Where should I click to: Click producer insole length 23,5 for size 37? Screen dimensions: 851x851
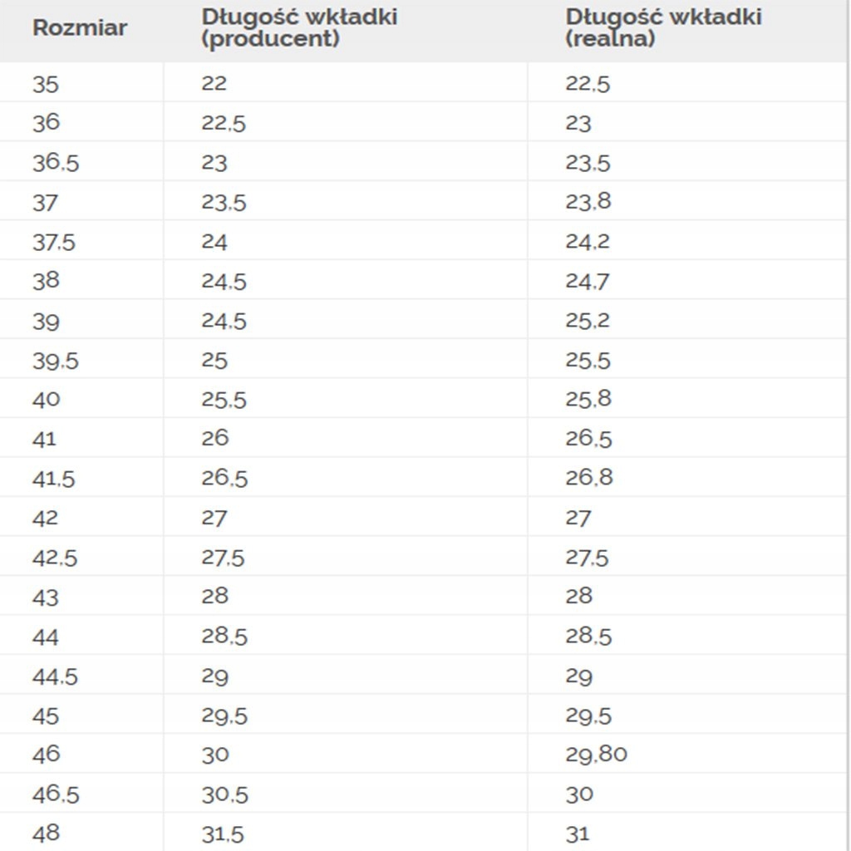tap(224, 202)
